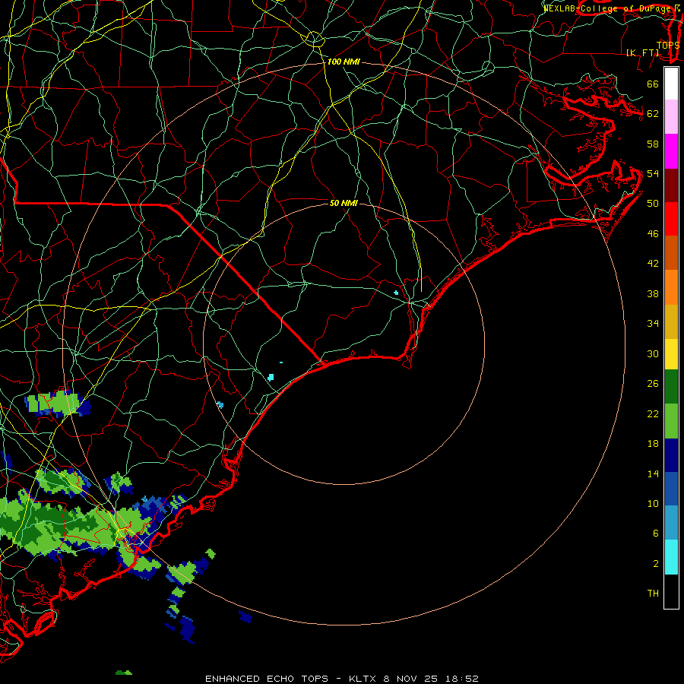Click the legend value 26
The image size is (684, 684).
pyautogui.click(x=653, y=384)
